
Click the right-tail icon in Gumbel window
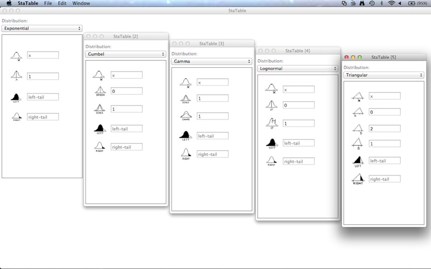pyautogui.click(x=100, y=146)
